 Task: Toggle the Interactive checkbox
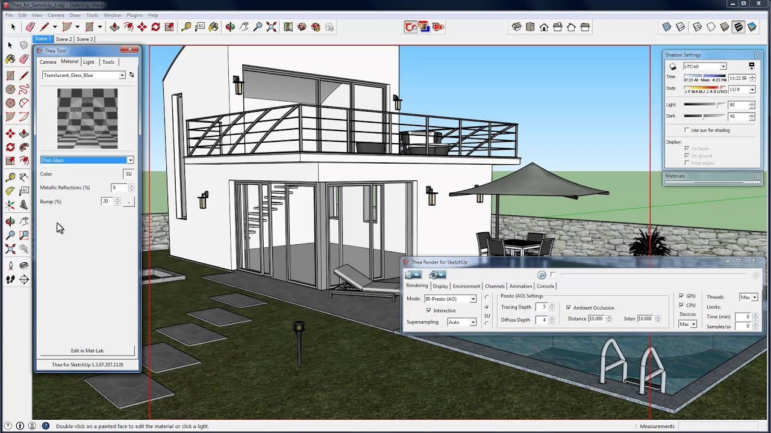click(x=429, y=310)
